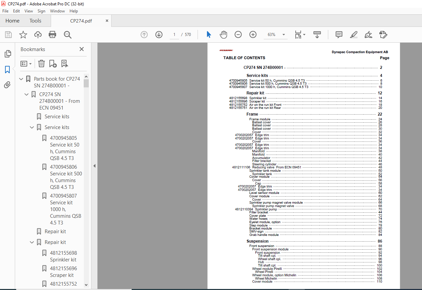Open the find text magnifier tool
The height and width of the screenshot is (290, 422).
click(x=68, y=35)
